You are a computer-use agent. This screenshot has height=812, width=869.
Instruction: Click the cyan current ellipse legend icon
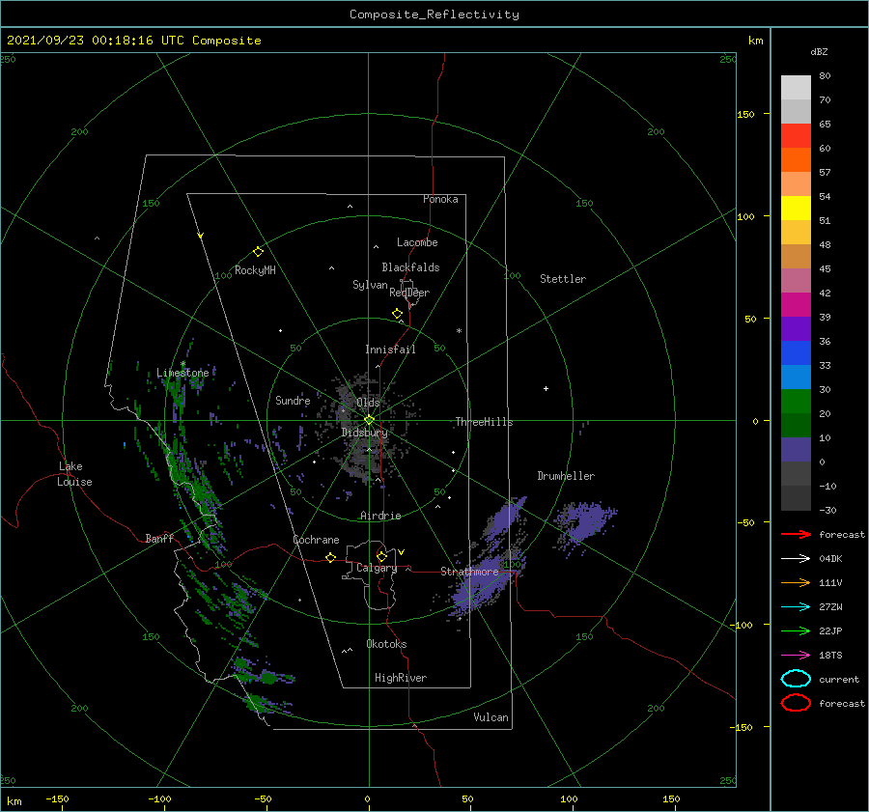796,679
